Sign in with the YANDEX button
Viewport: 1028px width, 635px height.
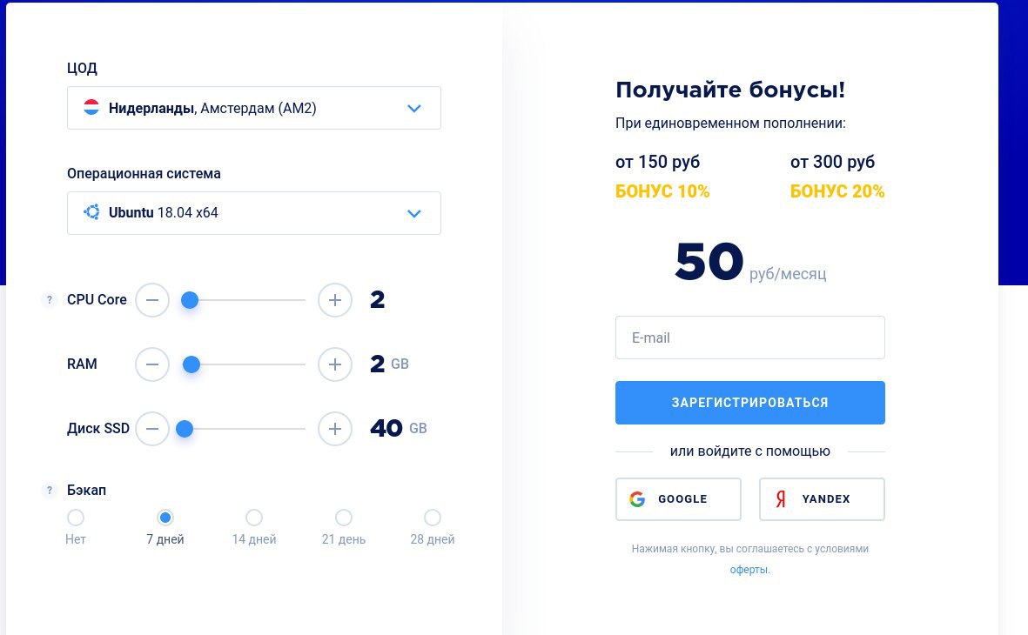822,499
